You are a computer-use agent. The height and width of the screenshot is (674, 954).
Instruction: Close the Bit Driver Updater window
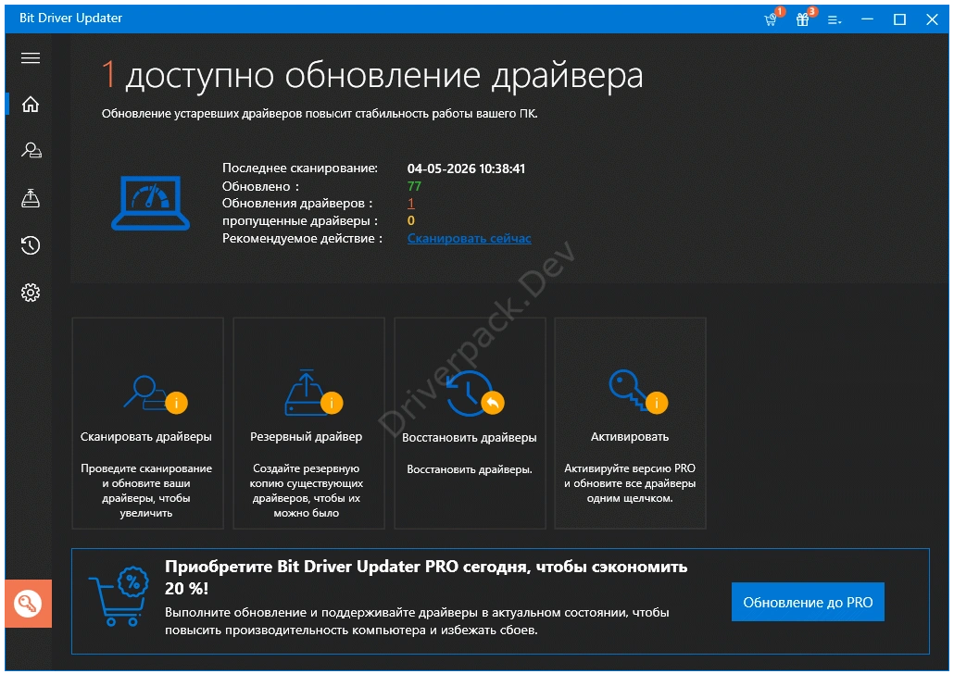(932, 19)
